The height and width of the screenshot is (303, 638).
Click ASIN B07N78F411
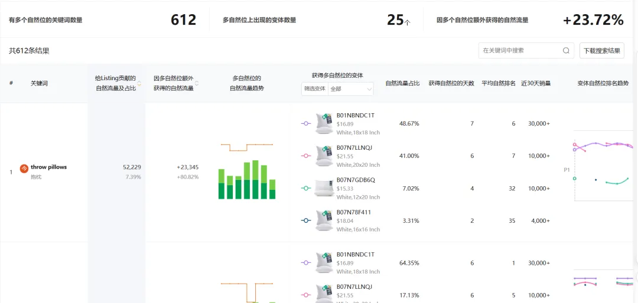354,212
